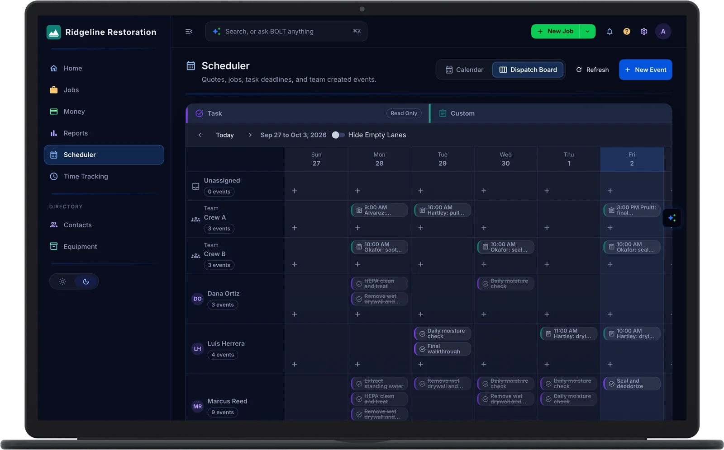Toggle Marcus Reed's Seal and deodorize task
724x450 pixels.
(612, 384)
